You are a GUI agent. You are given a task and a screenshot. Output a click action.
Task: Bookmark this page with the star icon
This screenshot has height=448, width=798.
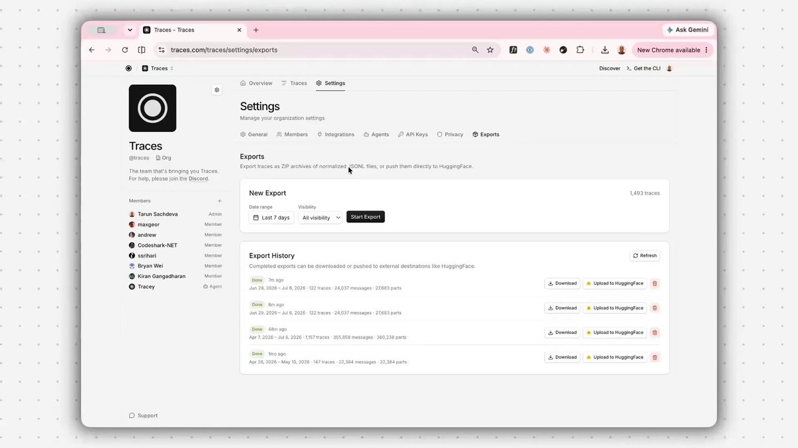[x=490, y=50]
